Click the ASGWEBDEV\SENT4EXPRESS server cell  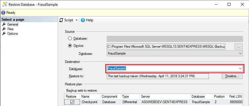[x=164, y=102]
